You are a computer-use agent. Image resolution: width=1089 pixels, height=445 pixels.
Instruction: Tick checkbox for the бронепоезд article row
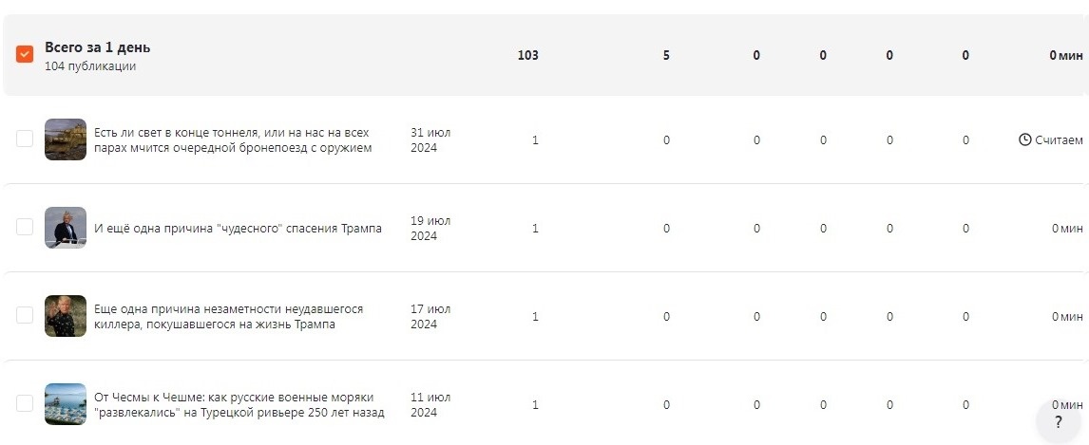coord(25,139)
